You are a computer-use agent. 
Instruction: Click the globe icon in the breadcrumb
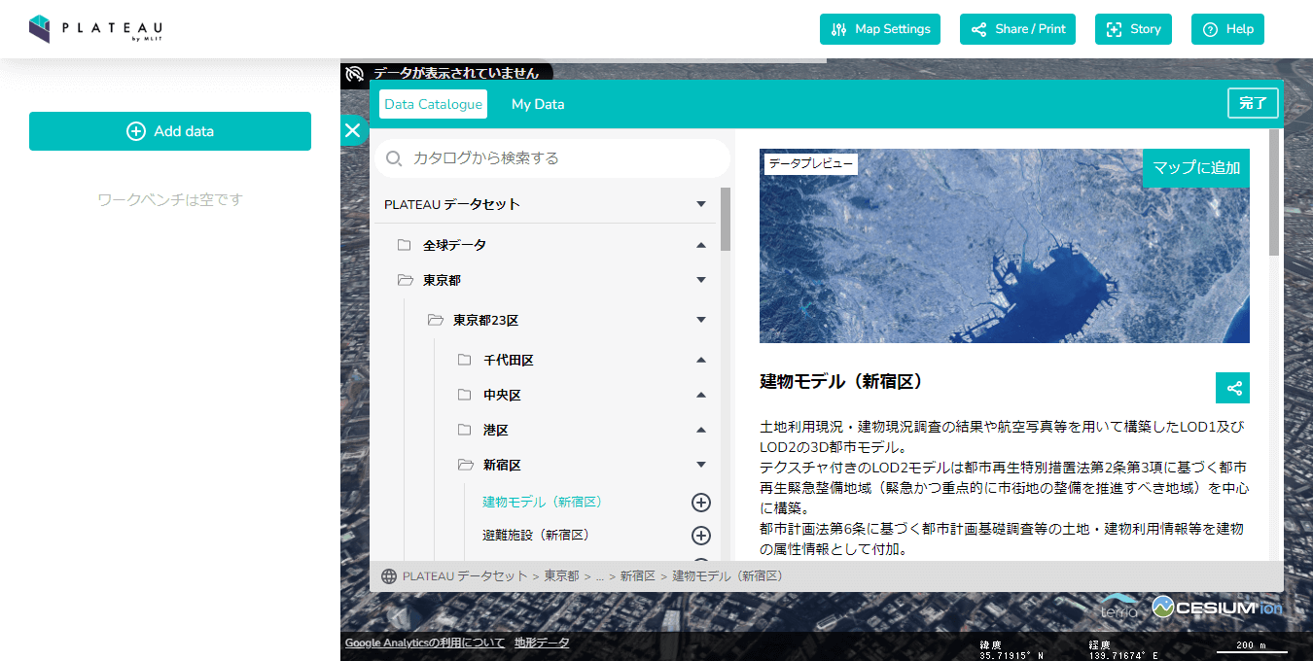pos(389,575)
